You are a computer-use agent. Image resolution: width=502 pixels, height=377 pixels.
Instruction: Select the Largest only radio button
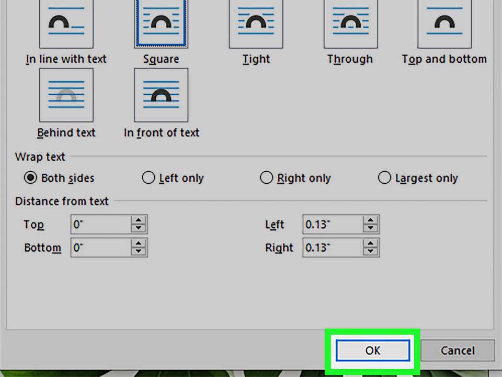[384, 178]
